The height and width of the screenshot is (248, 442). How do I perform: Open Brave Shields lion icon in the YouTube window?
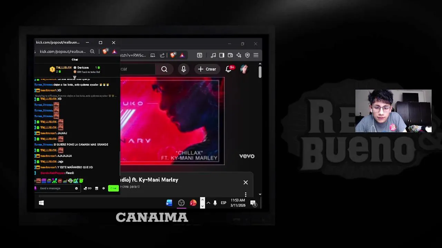point(173,55)
